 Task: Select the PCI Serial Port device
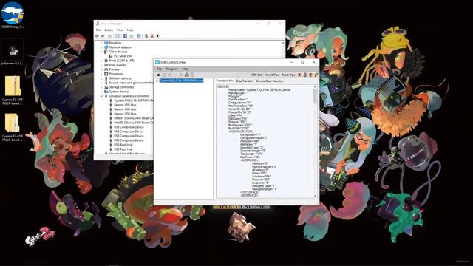point(123,56)
